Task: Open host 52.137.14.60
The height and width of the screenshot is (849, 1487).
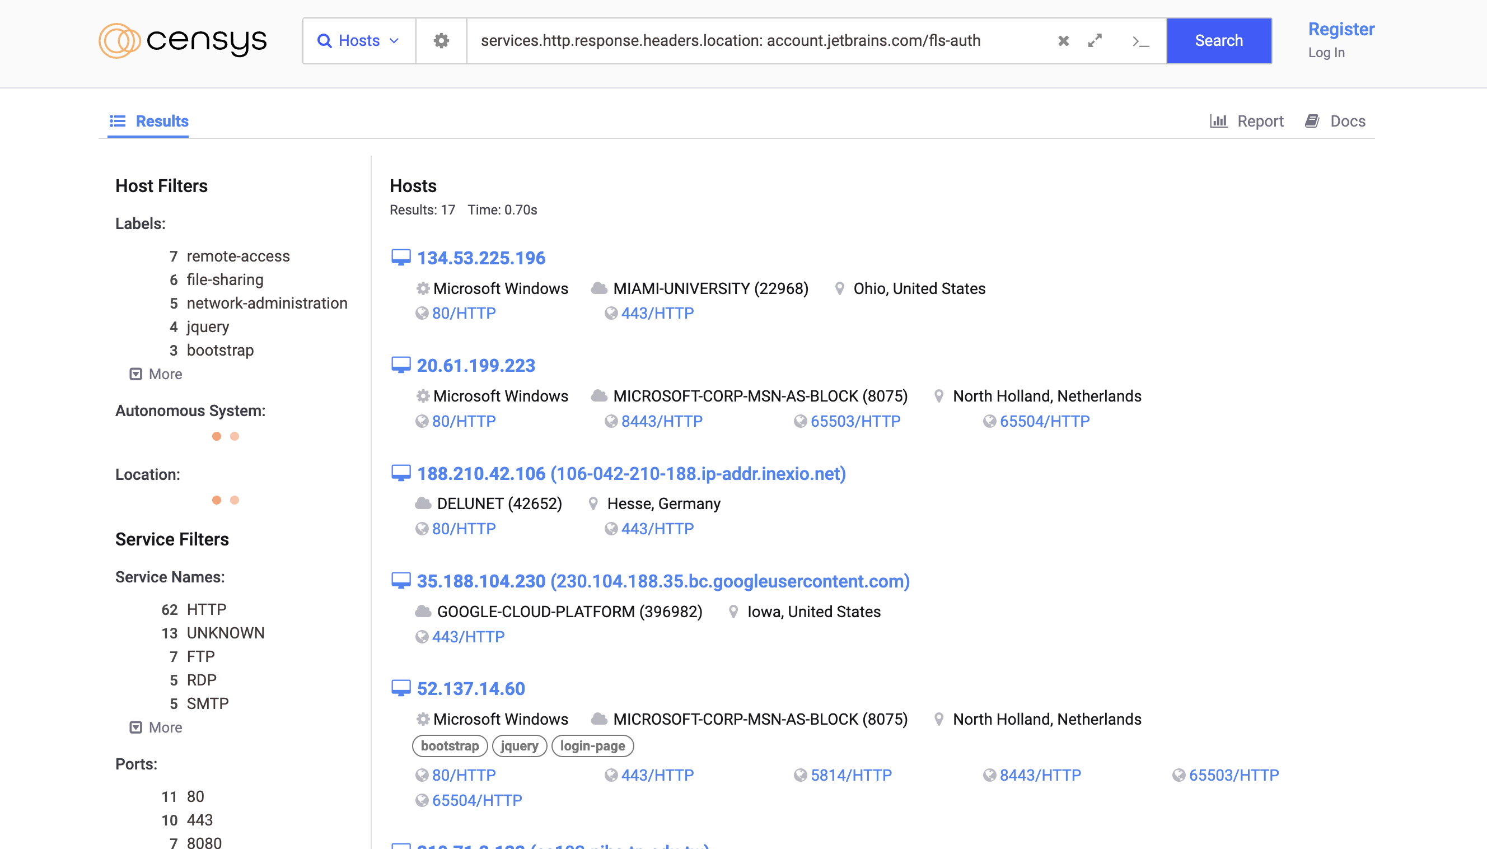Action: click(470, 689)
